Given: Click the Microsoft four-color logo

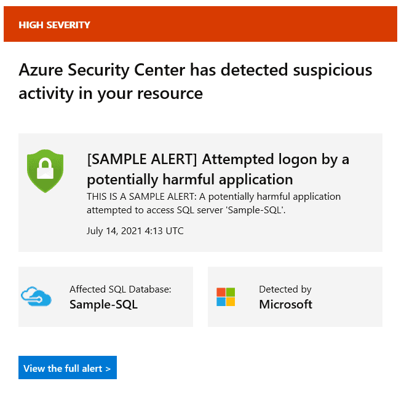Looking at the screenshot, I should 226,297.
